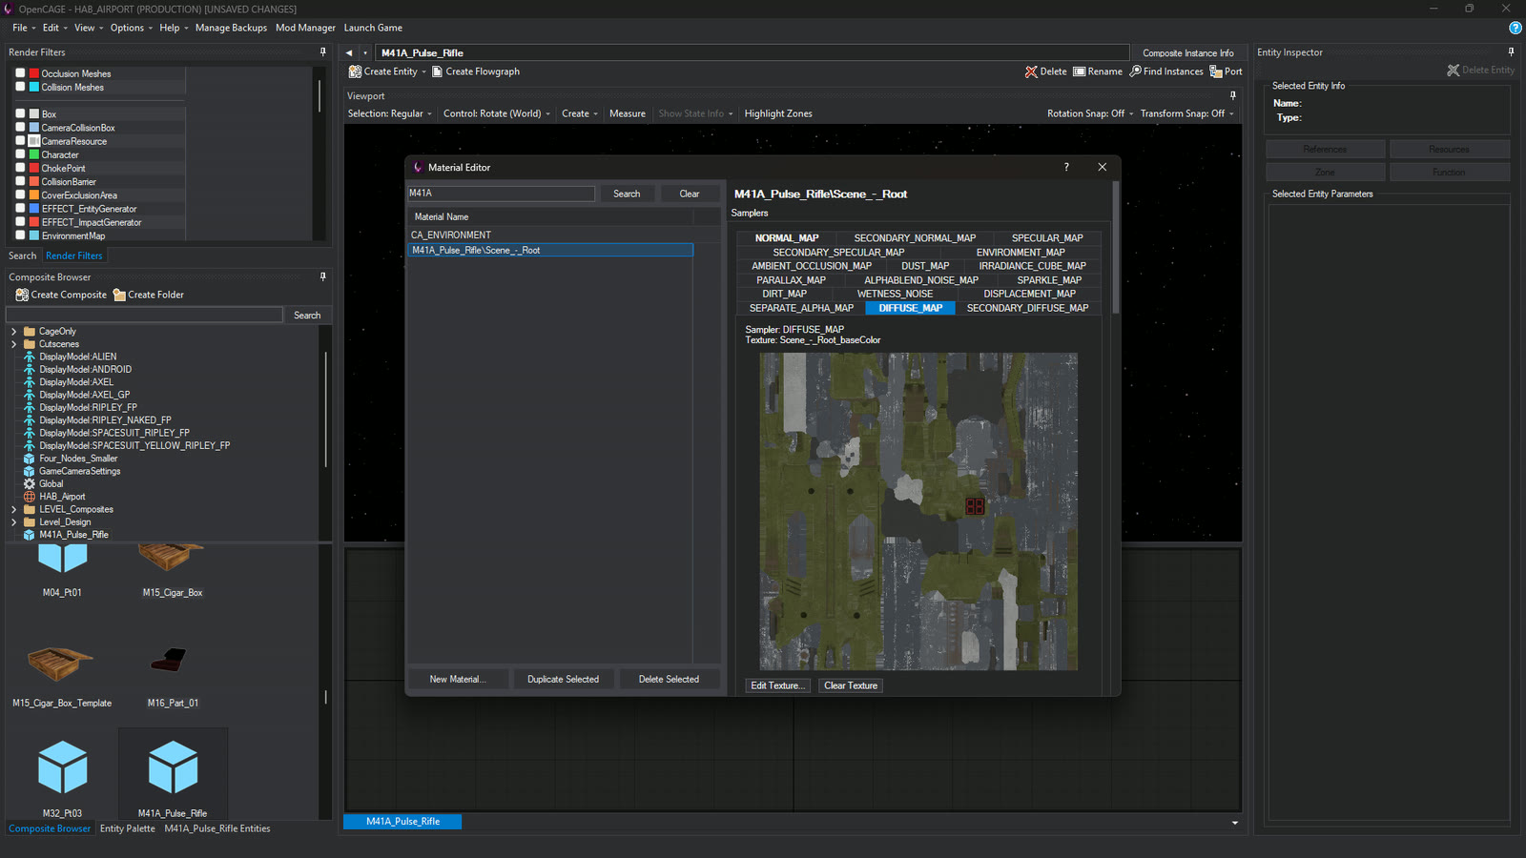Expand the Cutscenes folder
Screen dimensions: 1526x858
pos(13,344)
